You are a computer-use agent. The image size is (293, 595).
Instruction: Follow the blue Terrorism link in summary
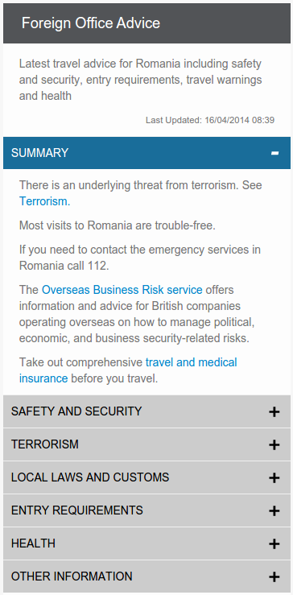pos(45,201)
